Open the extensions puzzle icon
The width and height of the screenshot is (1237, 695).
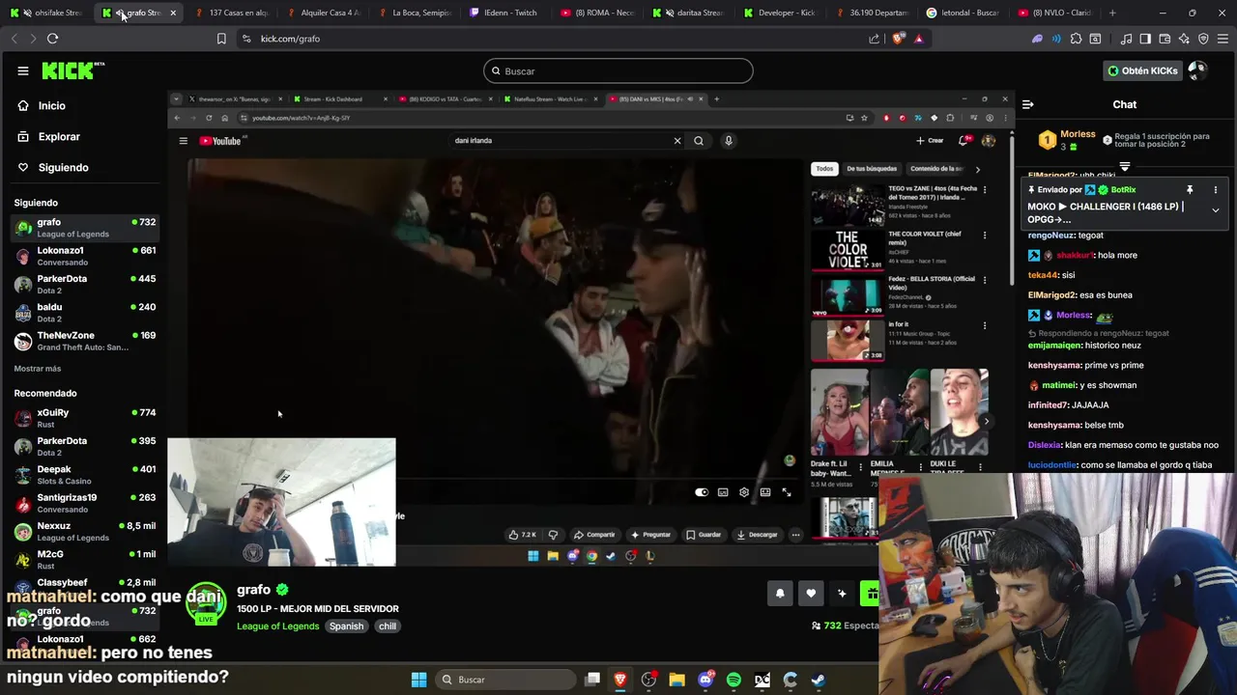[1076, 39]
